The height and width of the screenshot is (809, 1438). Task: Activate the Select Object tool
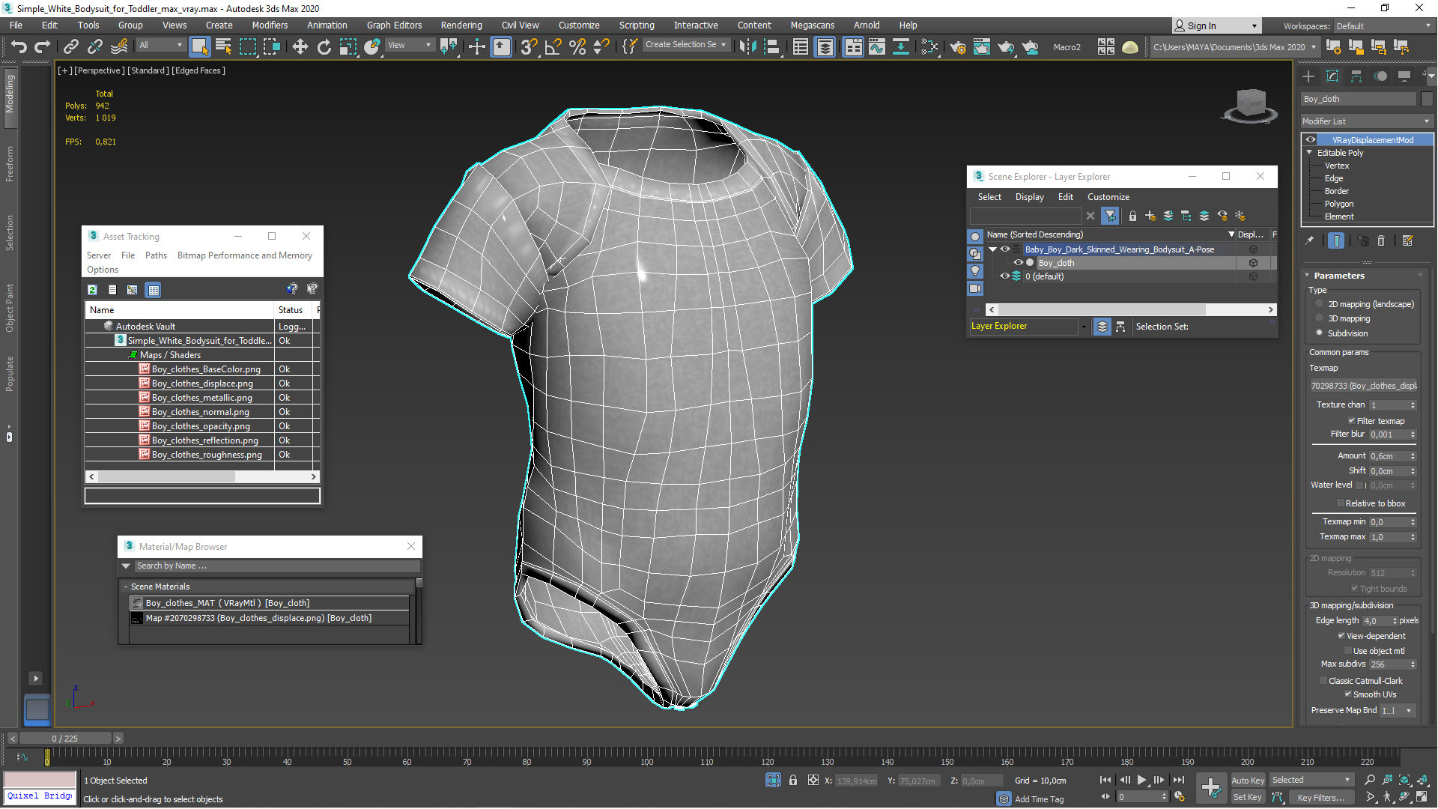[199, 46]
